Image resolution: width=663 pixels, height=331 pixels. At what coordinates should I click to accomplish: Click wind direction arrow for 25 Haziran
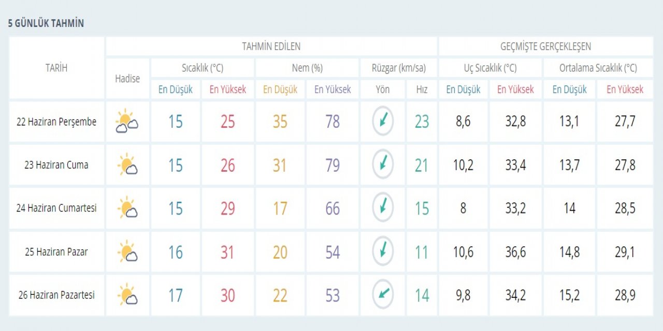pos(383,251)
